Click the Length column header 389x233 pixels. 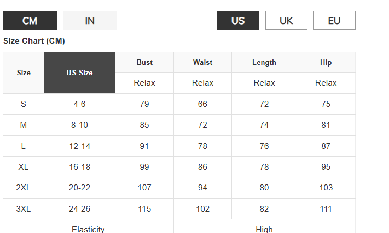point(264,62)
